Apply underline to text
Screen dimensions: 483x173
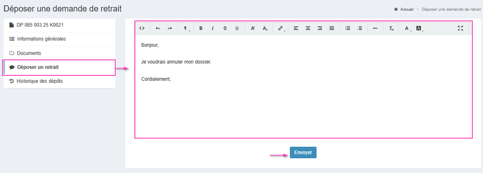(x=237, y=28)
